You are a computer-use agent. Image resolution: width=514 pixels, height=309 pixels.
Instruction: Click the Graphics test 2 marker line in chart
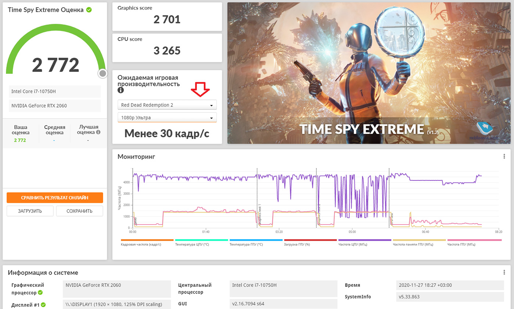click(x=316, y=198)
